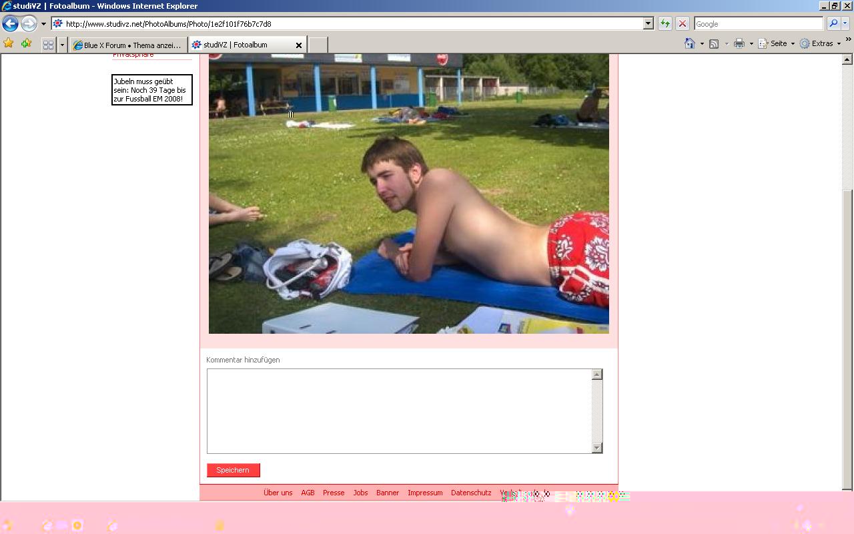Expand the tab list dropdown arrow
The height and width of the screenshot is (534, 854).
[x=62, y=45]
